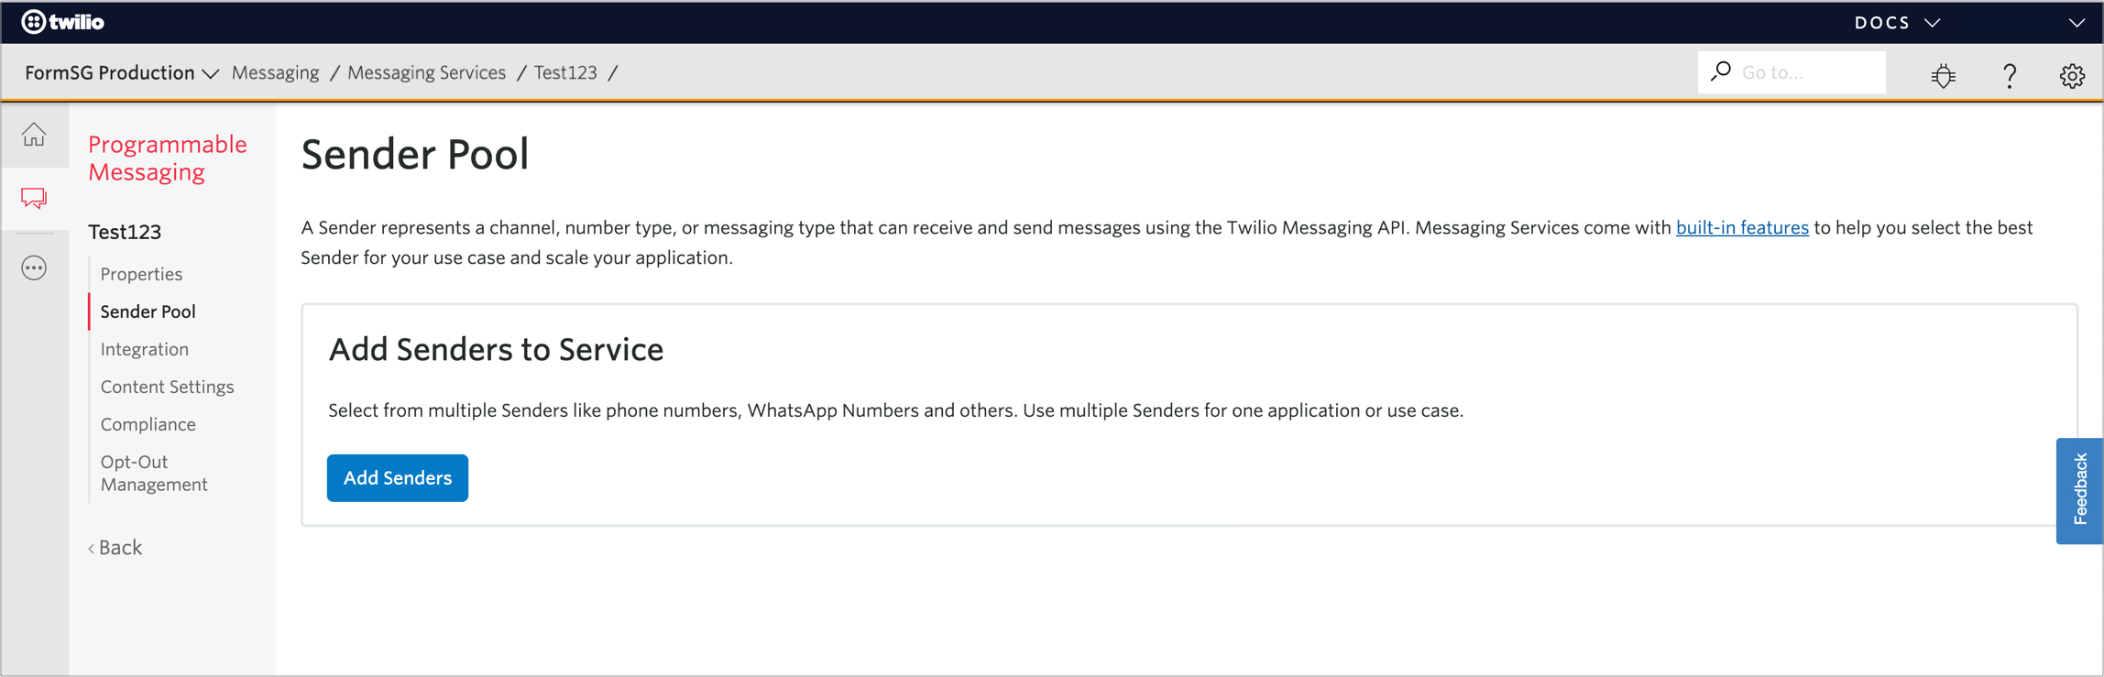The height and width of the screenshot is (677, 2104).
Task: Go Back from the service menu
Action: point(115,547)
